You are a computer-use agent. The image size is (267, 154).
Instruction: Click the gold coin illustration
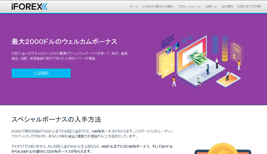[223, 149]
